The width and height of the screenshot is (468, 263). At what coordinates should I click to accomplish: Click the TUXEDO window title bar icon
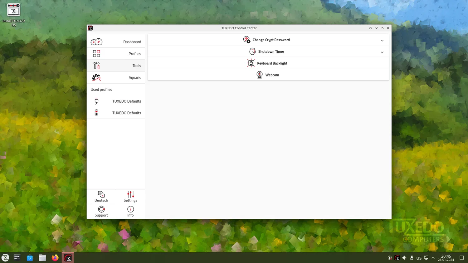pyautogui.click(x=90, y=28)
